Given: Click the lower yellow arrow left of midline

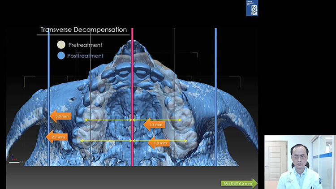Looking at the screenshot, I should click(105, 141).
